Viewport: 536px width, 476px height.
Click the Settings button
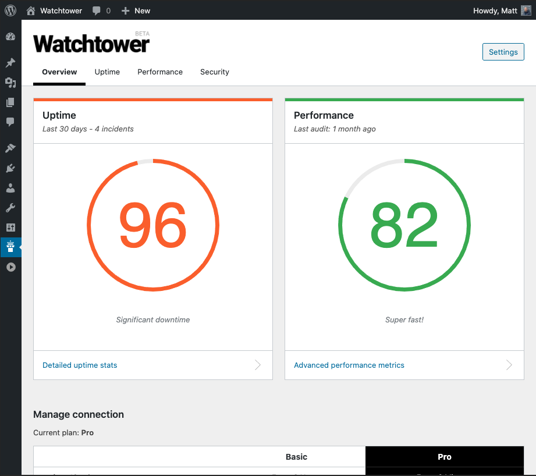(503, 52)
